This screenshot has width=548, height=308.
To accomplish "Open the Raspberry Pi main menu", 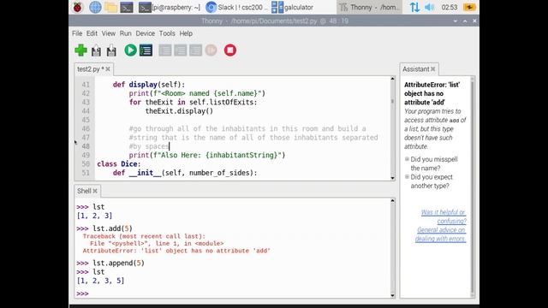I will coord(78,7).
